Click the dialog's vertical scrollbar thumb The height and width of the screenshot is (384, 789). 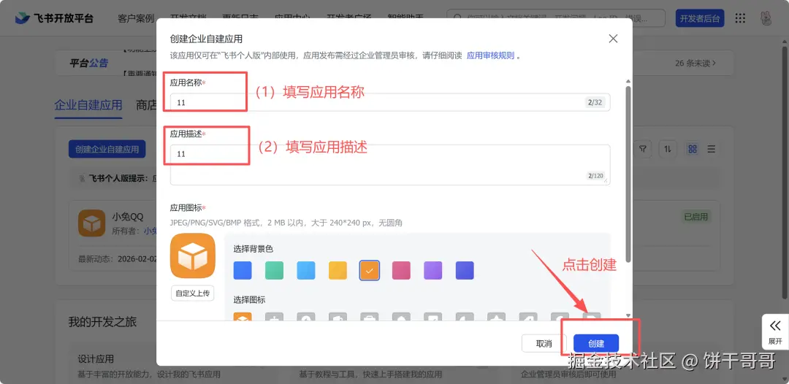628,174
